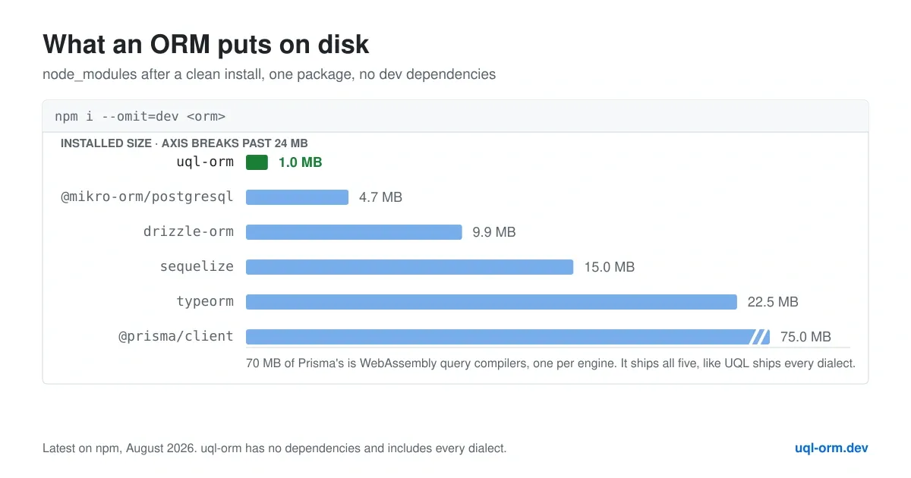The height and width of the screenshot is (478, 911).
Task: Click the @mikro-orm/postgresql blue bar
Action: (297, 197)
